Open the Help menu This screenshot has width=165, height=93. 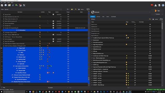[12, 2]
